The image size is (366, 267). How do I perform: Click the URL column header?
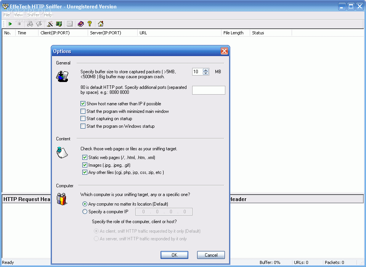179,33
